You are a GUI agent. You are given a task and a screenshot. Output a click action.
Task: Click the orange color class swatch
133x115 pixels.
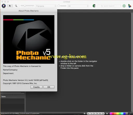(115, 113)
